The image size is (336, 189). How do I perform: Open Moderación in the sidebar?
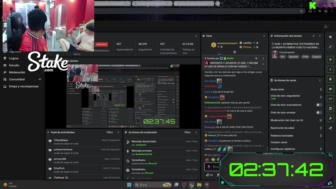[17, 72]
